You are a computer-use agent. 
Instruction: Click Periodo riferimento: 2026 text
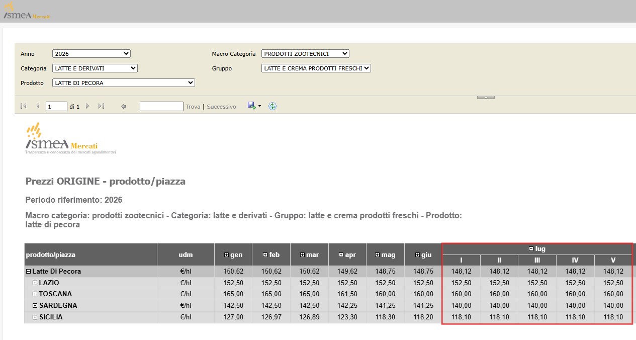[74, 200]
